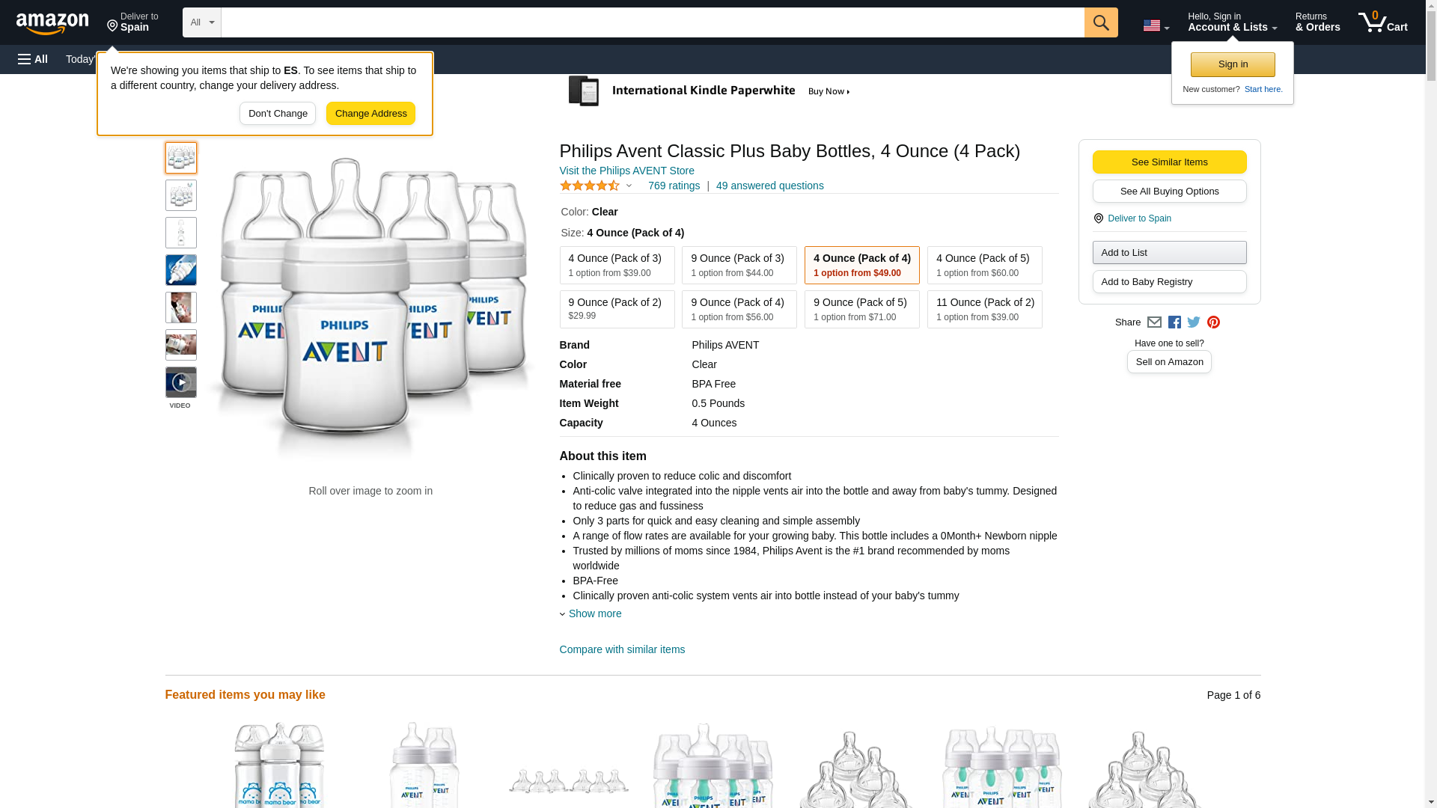This screenshot has height=808, width=1437.
Task: Click the See Similar Items button
Action: (1169, 162)
